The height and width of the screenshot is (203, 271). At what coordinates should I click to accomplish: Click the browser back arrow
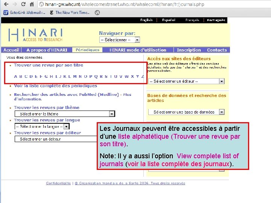[x=6, y=4]
